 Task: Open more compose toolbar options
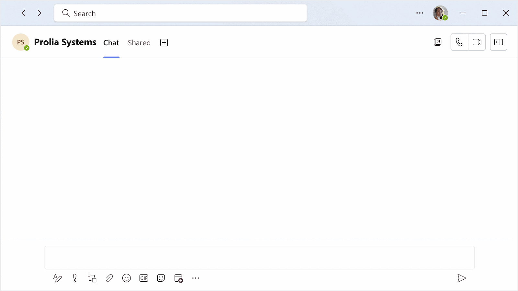point(196,278)
